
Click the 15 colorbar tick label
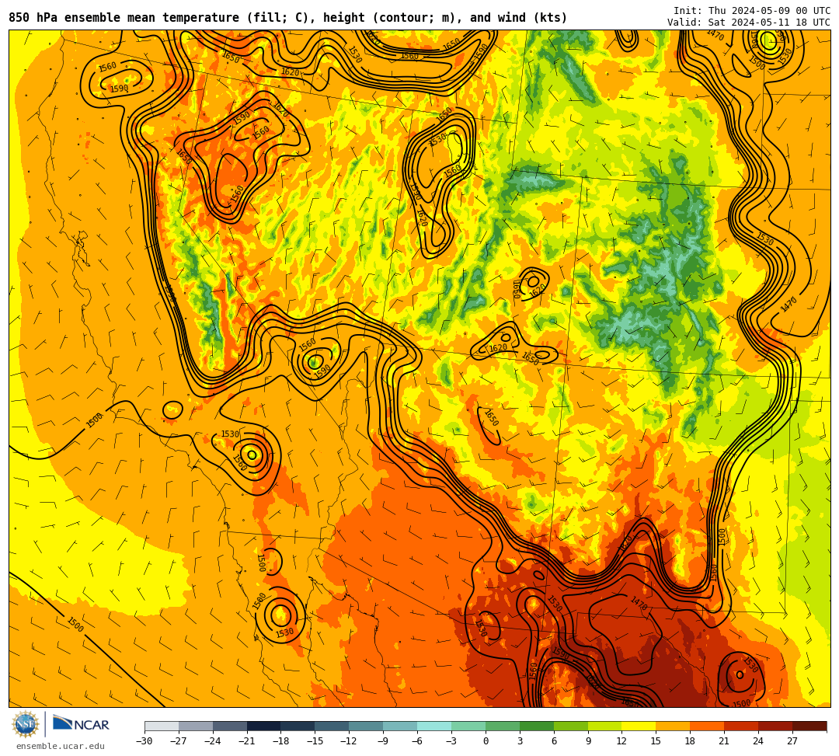tap(656, 741)
